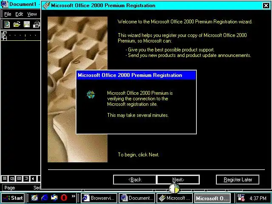Switch to Browservi... taskbar window
This screenshot has height=204, width=272.
coord(99,198)
